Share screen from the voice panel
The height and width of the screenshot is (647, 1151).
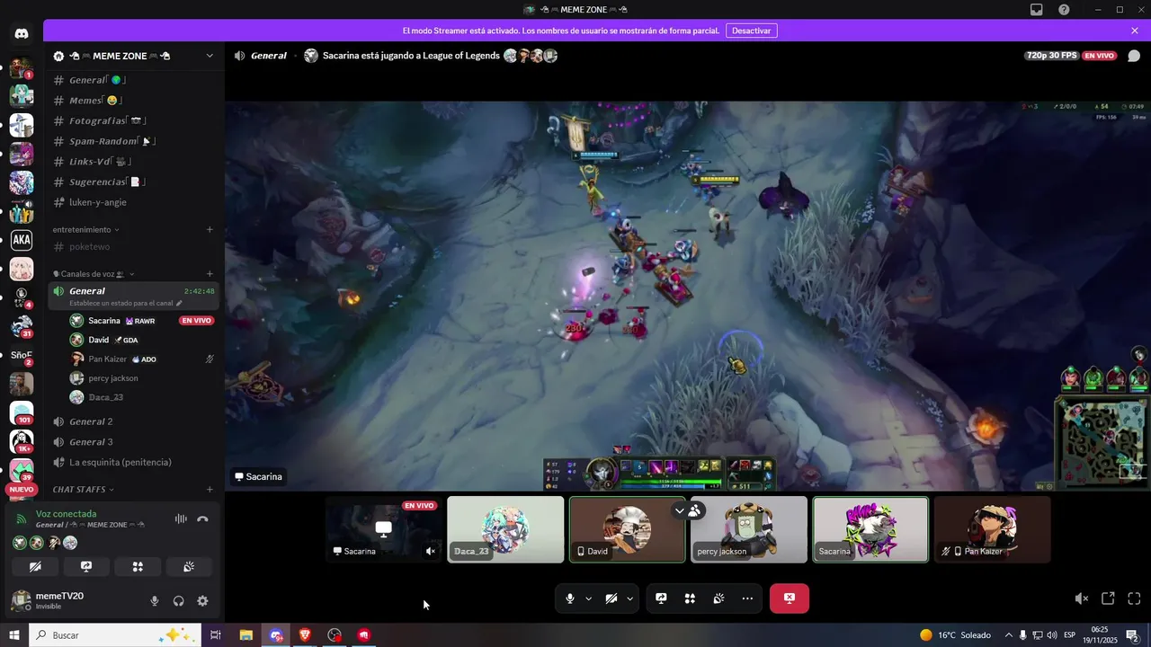(x=86, y=567)
